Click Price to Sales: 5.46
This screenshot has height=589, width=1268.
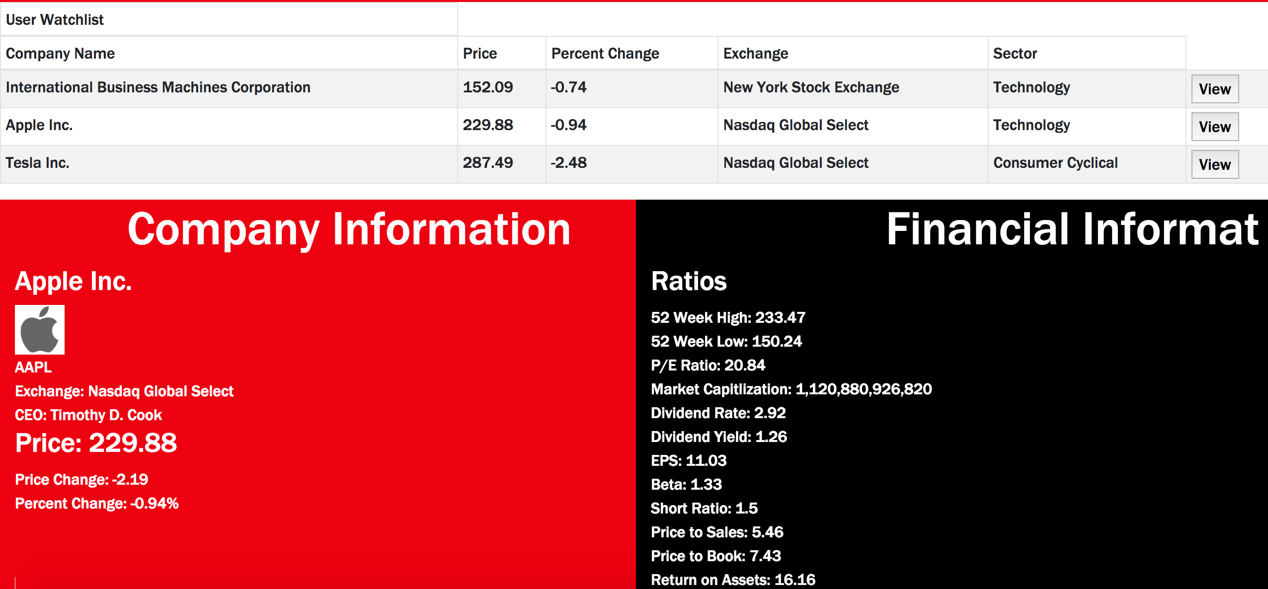pyautogui.click(x=717, y=532)
